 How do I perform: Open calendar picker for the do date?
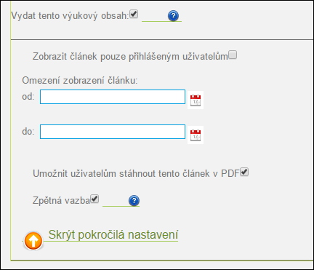point(196,135)
